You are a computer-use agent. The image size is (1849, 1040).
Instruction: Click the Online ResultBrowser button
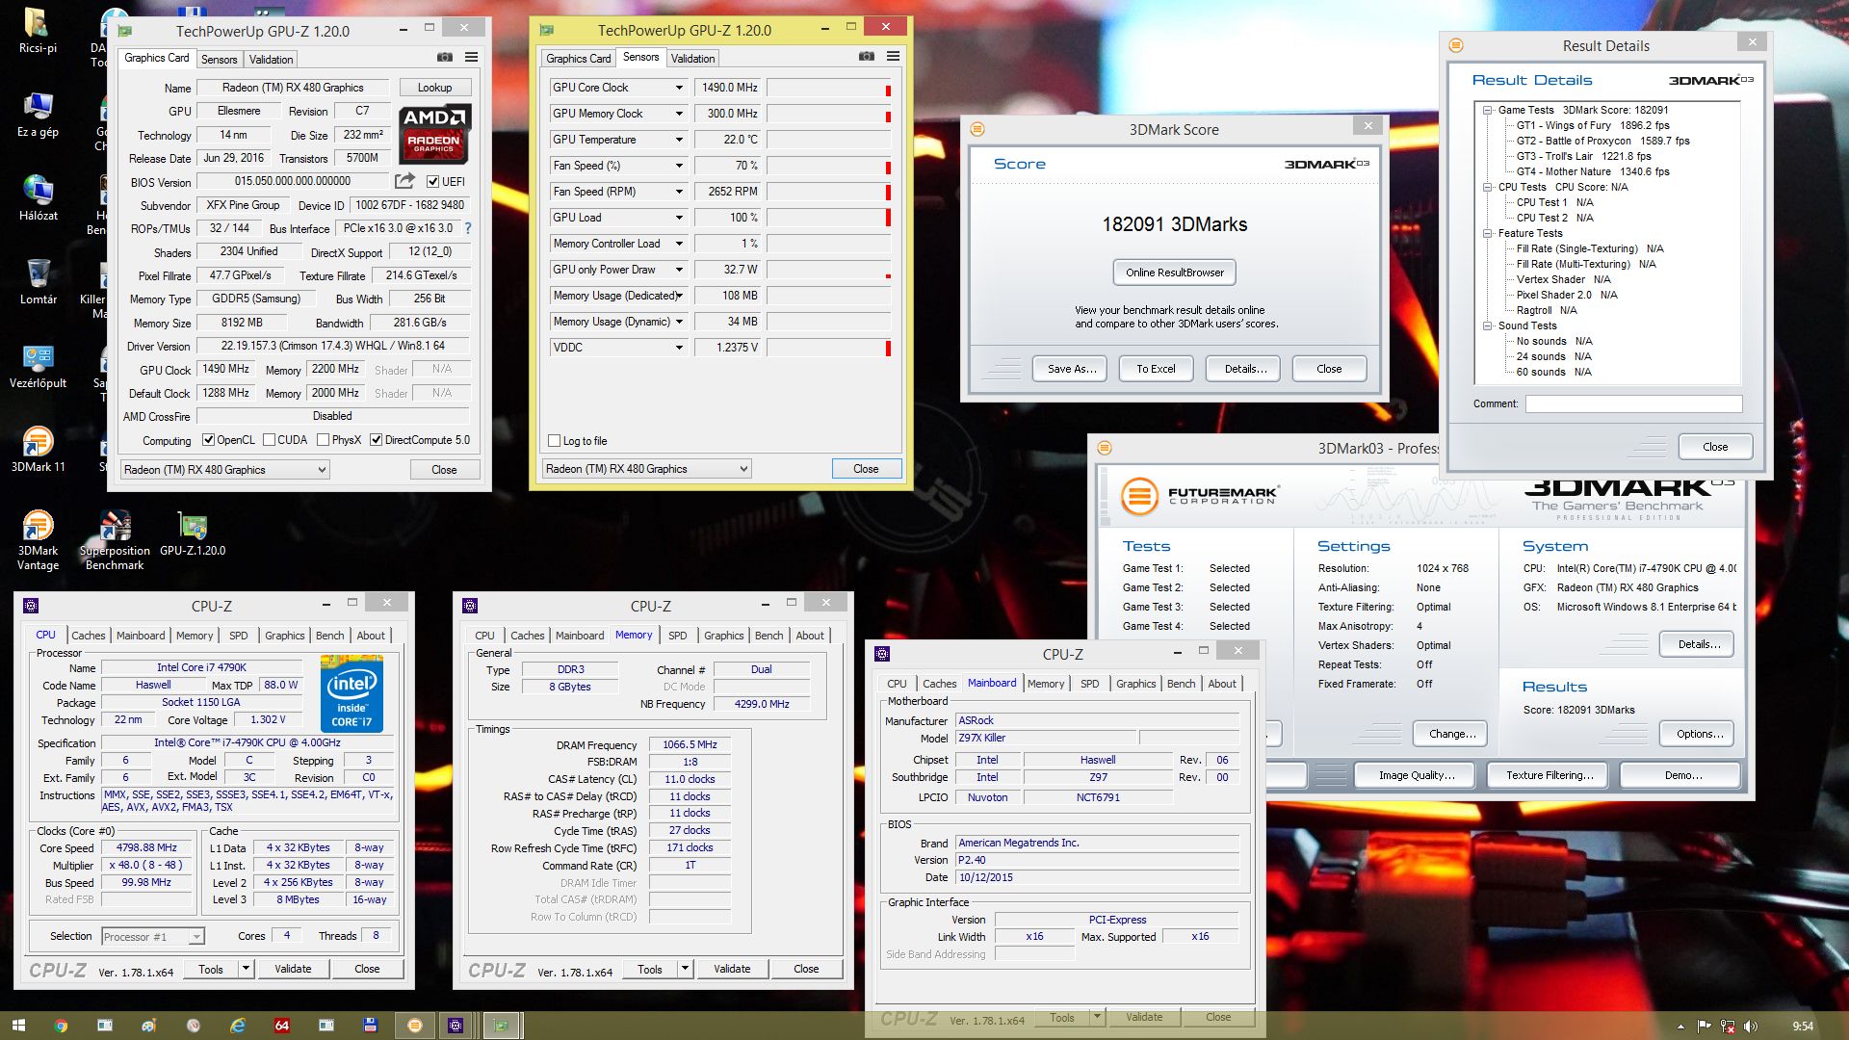click(x=1174, y=273)
